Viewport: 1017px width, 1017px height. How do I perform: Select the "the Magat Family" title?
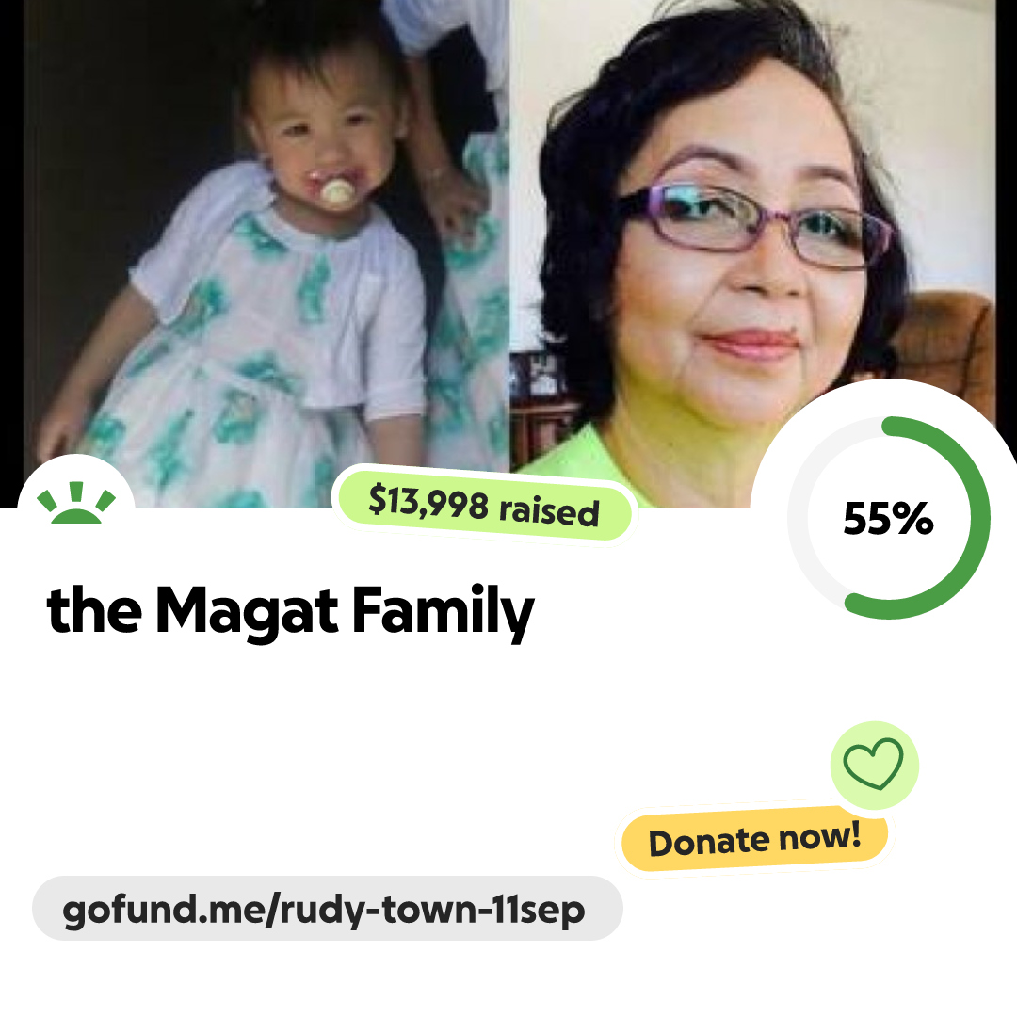coord(291,611)
